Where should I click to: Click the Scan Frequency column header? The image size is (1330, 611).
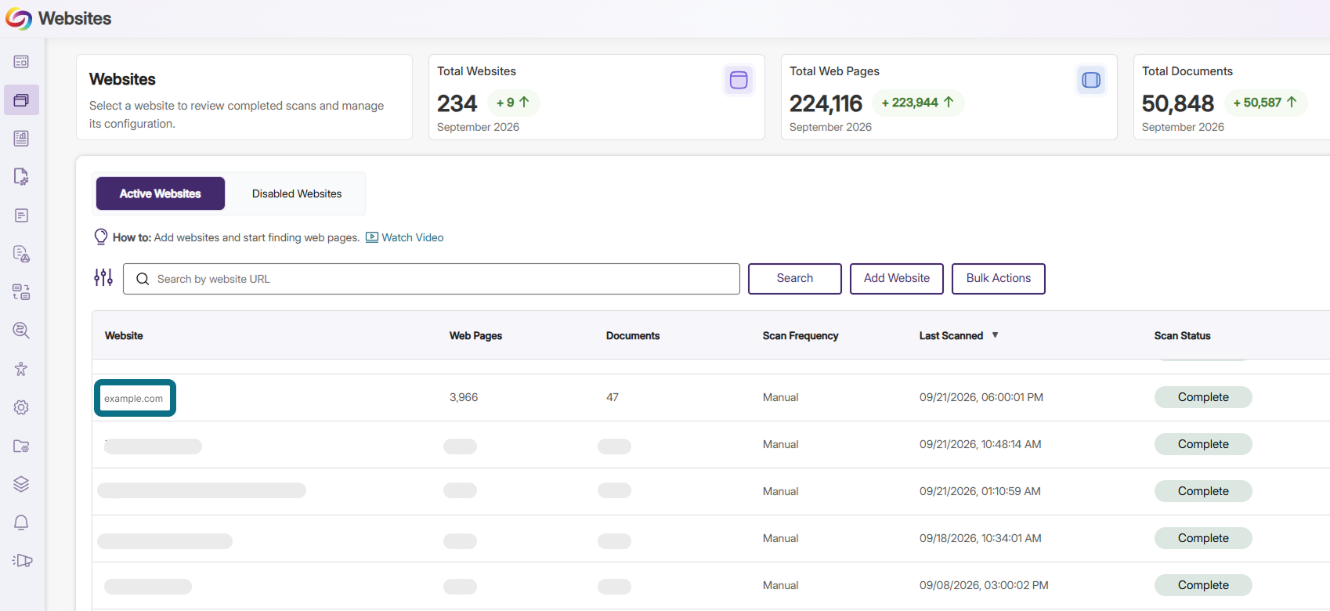[801, 336]
